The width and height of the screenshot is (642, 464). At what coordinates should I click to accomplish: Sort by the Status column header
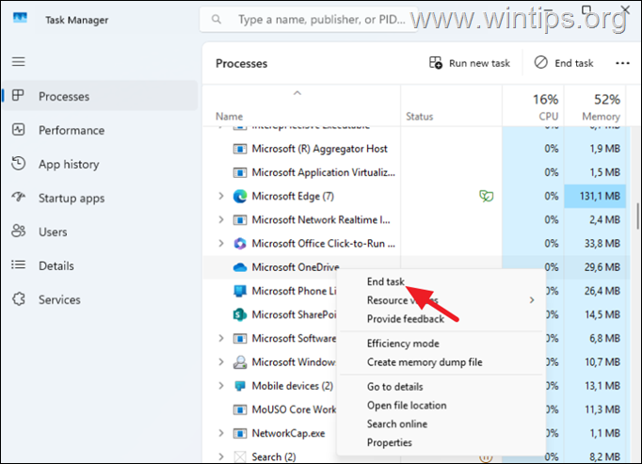tap(451, 106)
